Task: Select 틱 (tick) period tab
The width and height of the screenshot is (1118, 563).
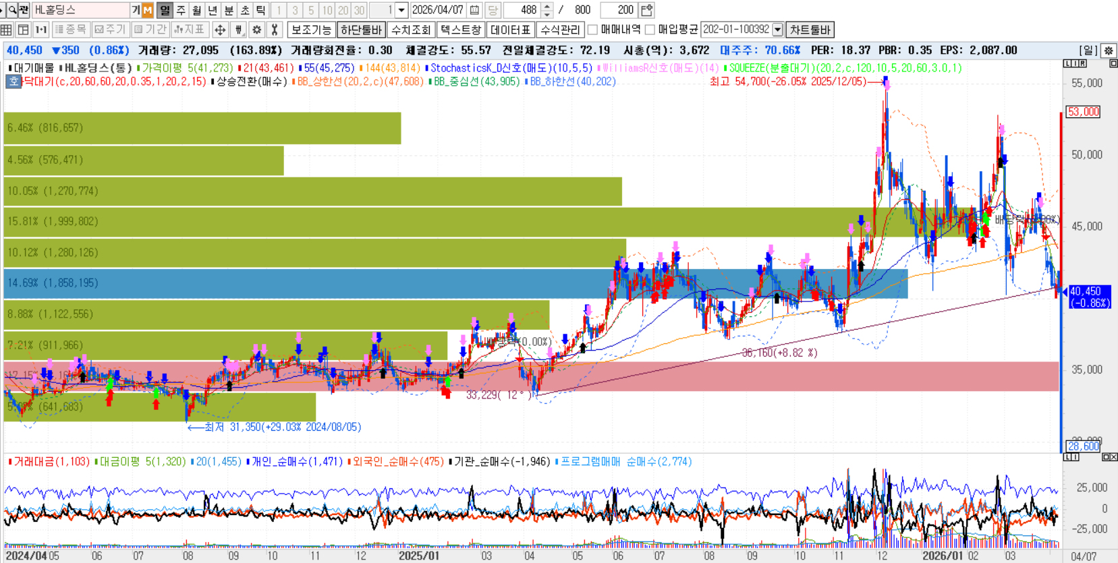Action: tap(261, 10)
